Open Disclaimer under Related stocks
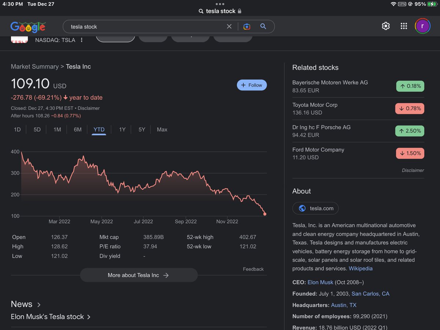The image size is (440, 330). pos(413,170)
